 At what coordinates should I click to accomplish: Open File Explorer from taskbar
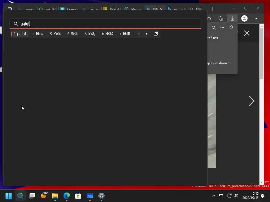tap(55, 196)
